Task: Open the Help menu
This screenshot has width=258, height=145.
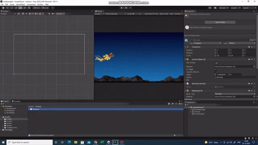Action: tap(47, 4)
